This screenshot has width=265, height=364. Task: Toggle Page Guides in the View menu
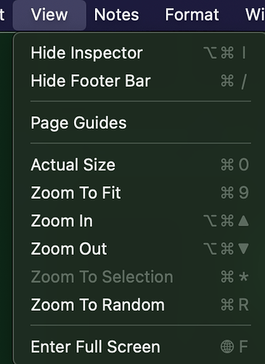coord(140,122)
